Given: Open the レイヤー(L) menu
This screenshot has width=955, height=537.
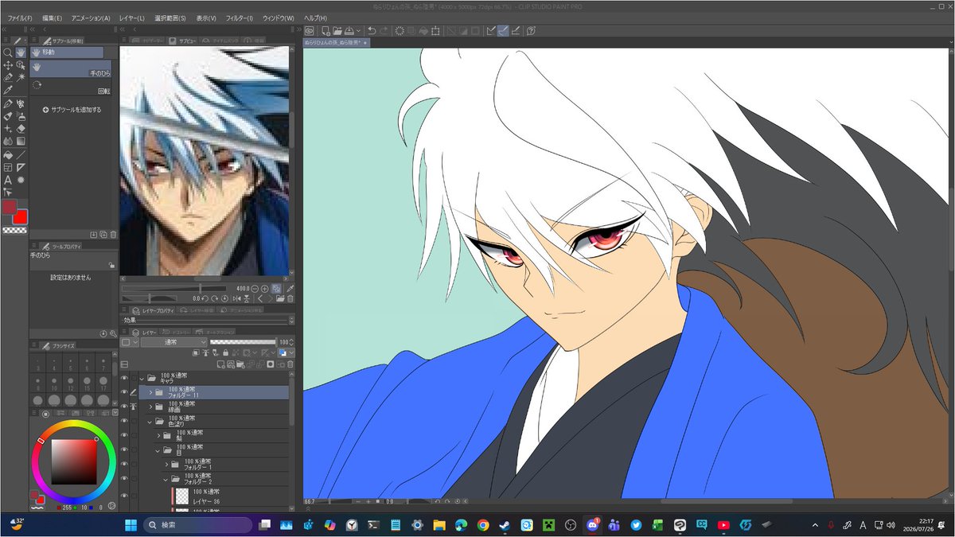Looking at the screenshot, I should tap(131, 18).
